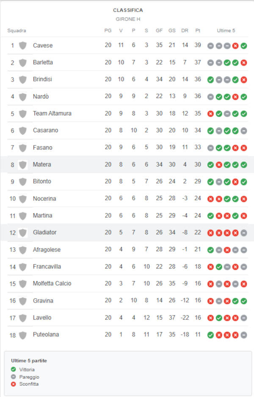The image size is (254, 397).
Task: Click Team Altamura's first result icon
Action: click(210, 114)
